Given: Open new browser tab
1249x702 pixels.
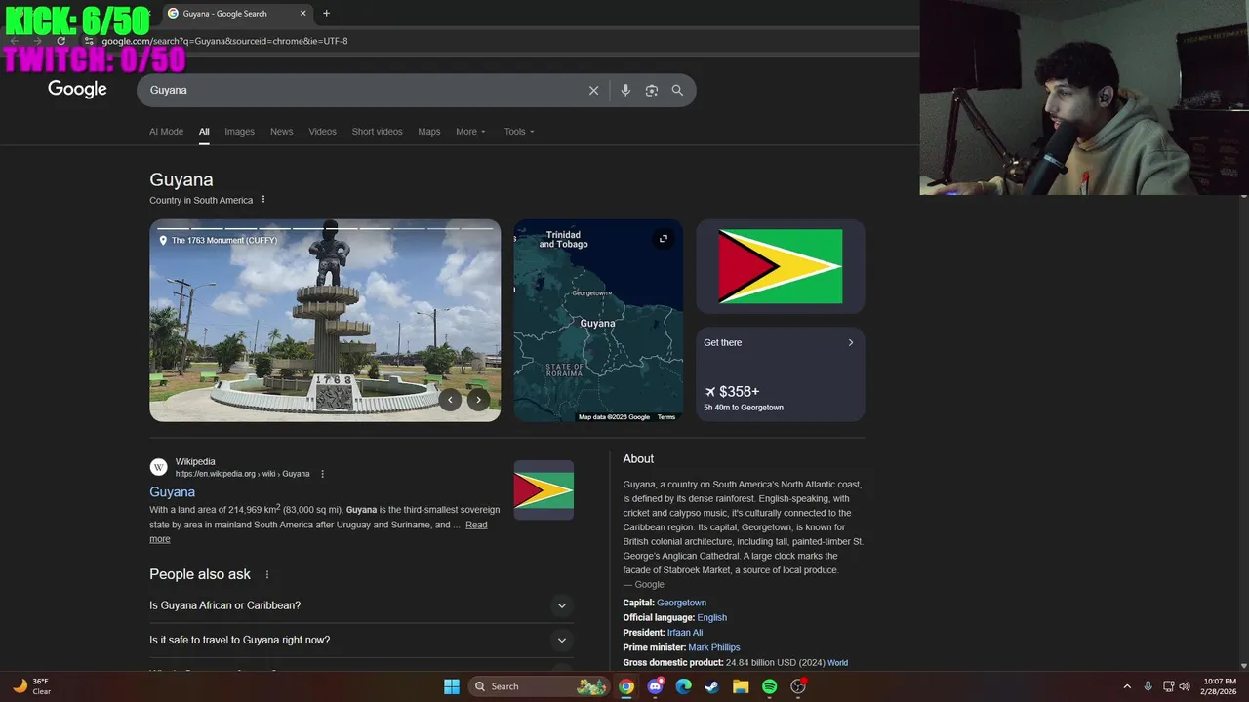Looking at the screenshot, I should point(326,14).
